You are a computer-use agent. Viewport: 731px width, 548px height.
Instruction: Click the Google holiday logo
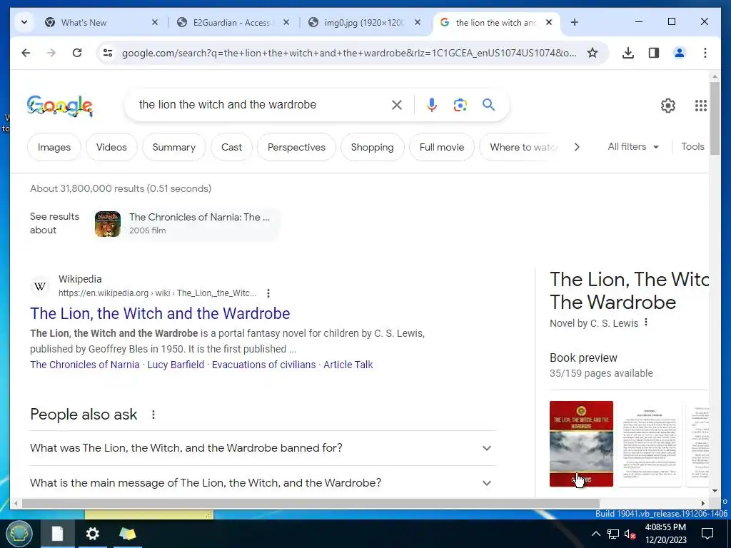pyautogui.click(x=60, y=106)
